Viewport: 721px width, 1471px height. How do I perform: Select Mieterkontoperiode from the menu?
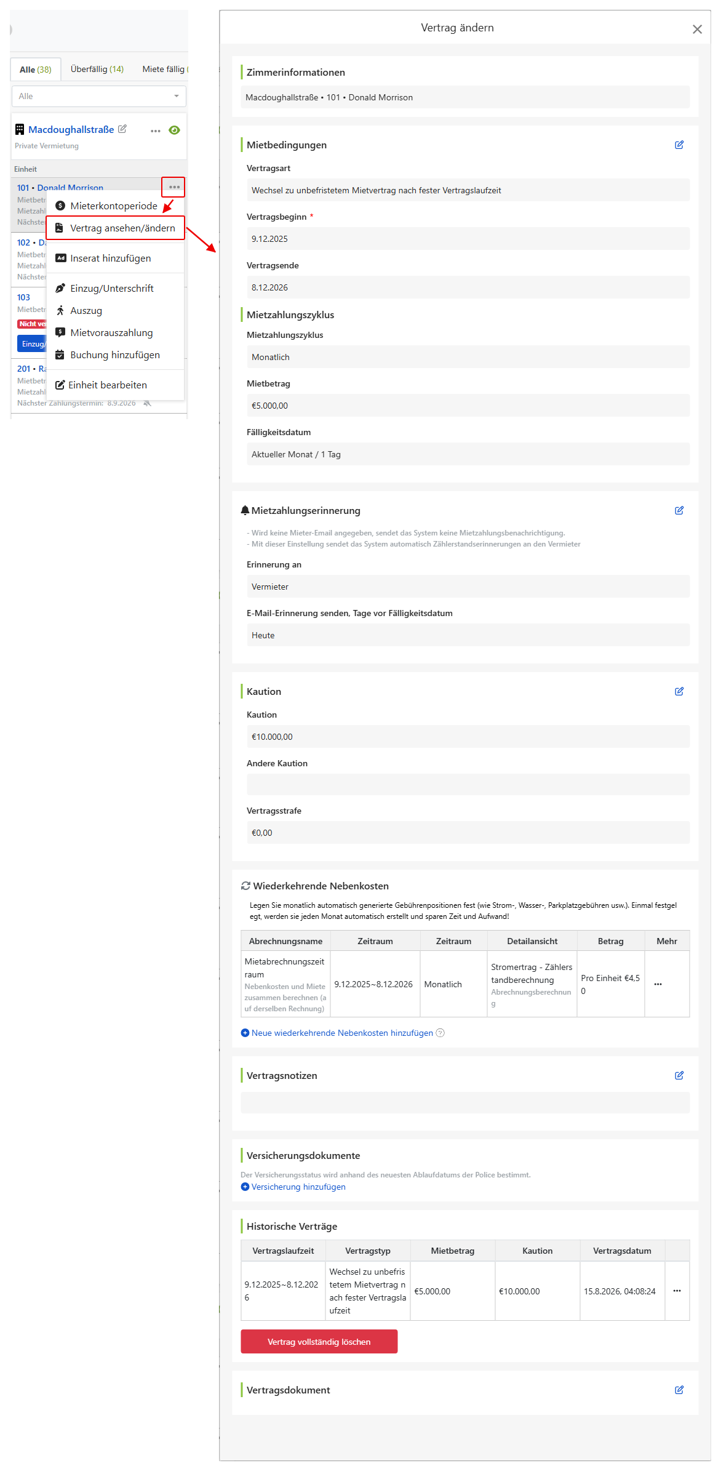click(x=115, y=206)
